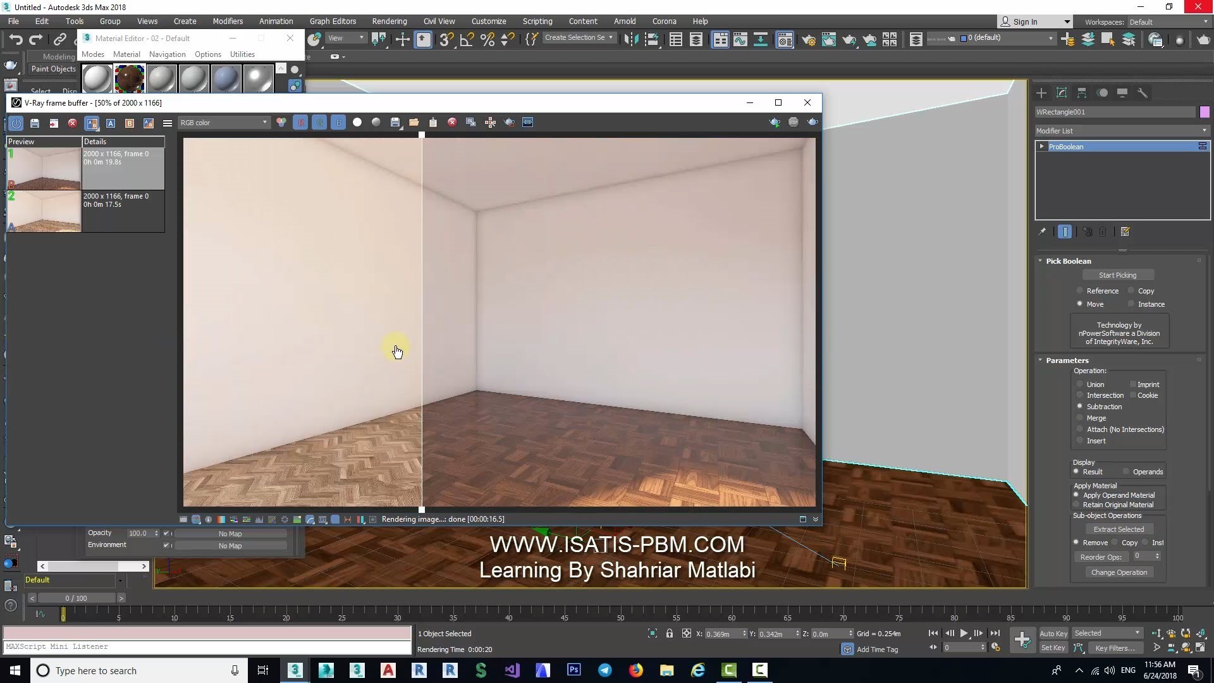
Task: Open the layer 0 (default) dropdown
Action: 1007,38
